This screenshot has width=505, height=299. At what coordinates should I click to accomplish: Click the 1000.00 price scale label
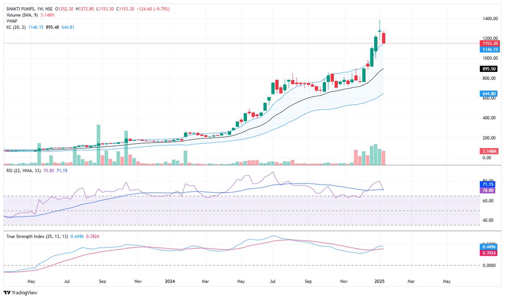490,58
